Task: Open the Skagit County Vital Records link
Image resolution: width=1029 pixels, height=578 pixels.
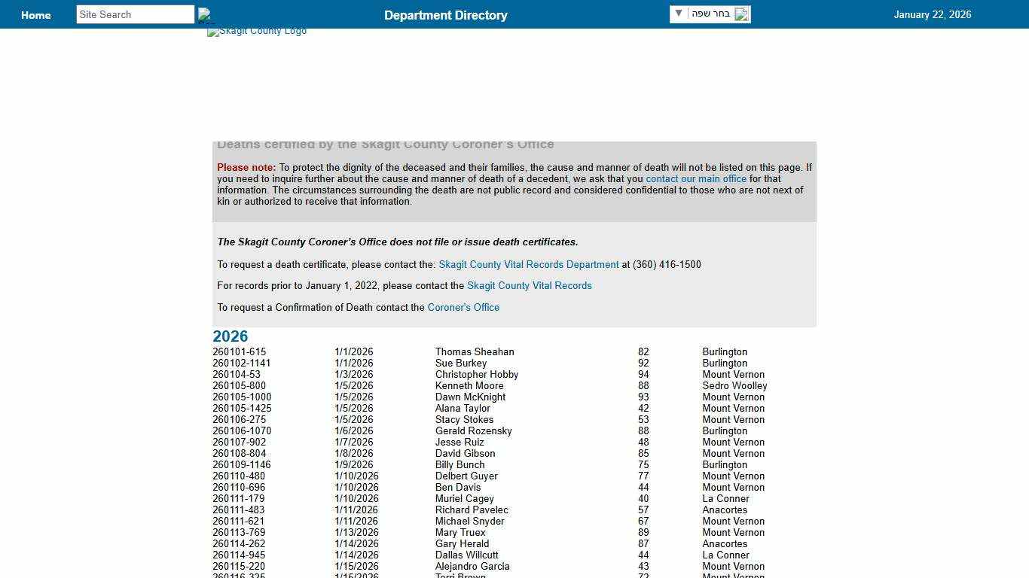Action: pyautogui.click(x=529, y=285)
